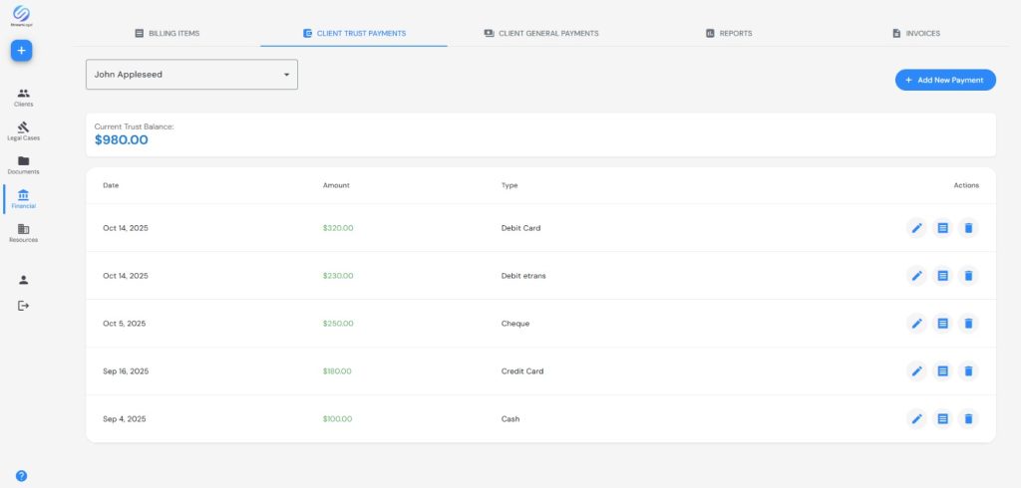Click the logout icon in sidebar
This screenshot has height=488, width=1021.
tap(23, 306)
